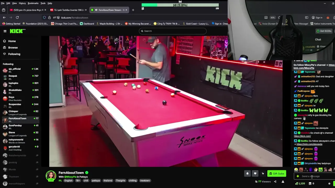This screenshot has height=188, width=335.
Task: Open the chat shop icon showing 0
Action: click(311, 184)
